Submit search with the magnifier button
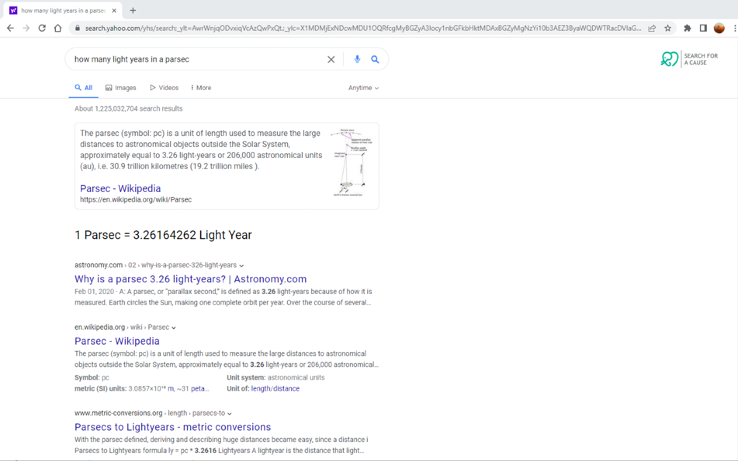 pos(375,59)
